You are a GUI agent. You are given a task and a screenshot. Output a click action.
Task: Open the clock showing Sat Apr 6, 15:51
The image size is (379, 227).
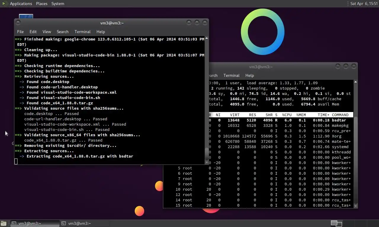(364, 4)
